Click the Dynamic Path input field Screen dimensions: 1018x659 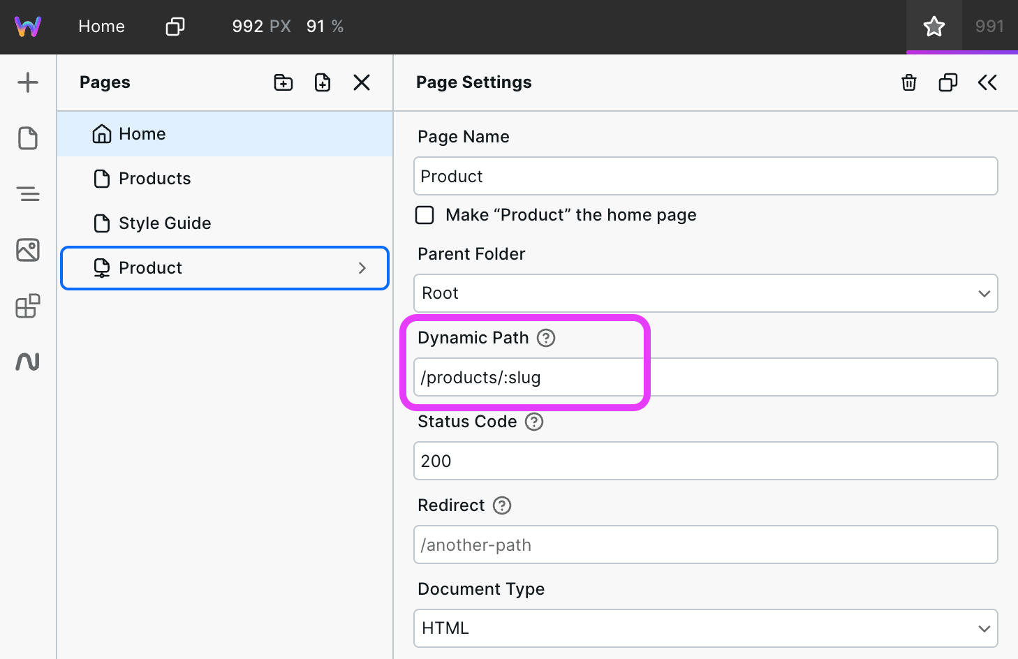[x=705, y=377]
